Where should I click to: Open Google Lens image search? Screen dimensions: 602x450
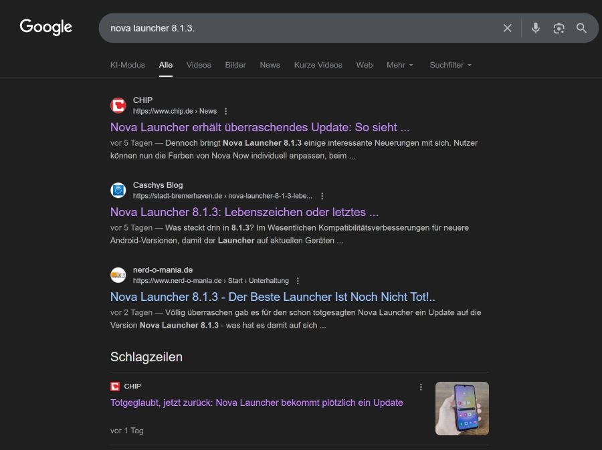click(559, 28)
